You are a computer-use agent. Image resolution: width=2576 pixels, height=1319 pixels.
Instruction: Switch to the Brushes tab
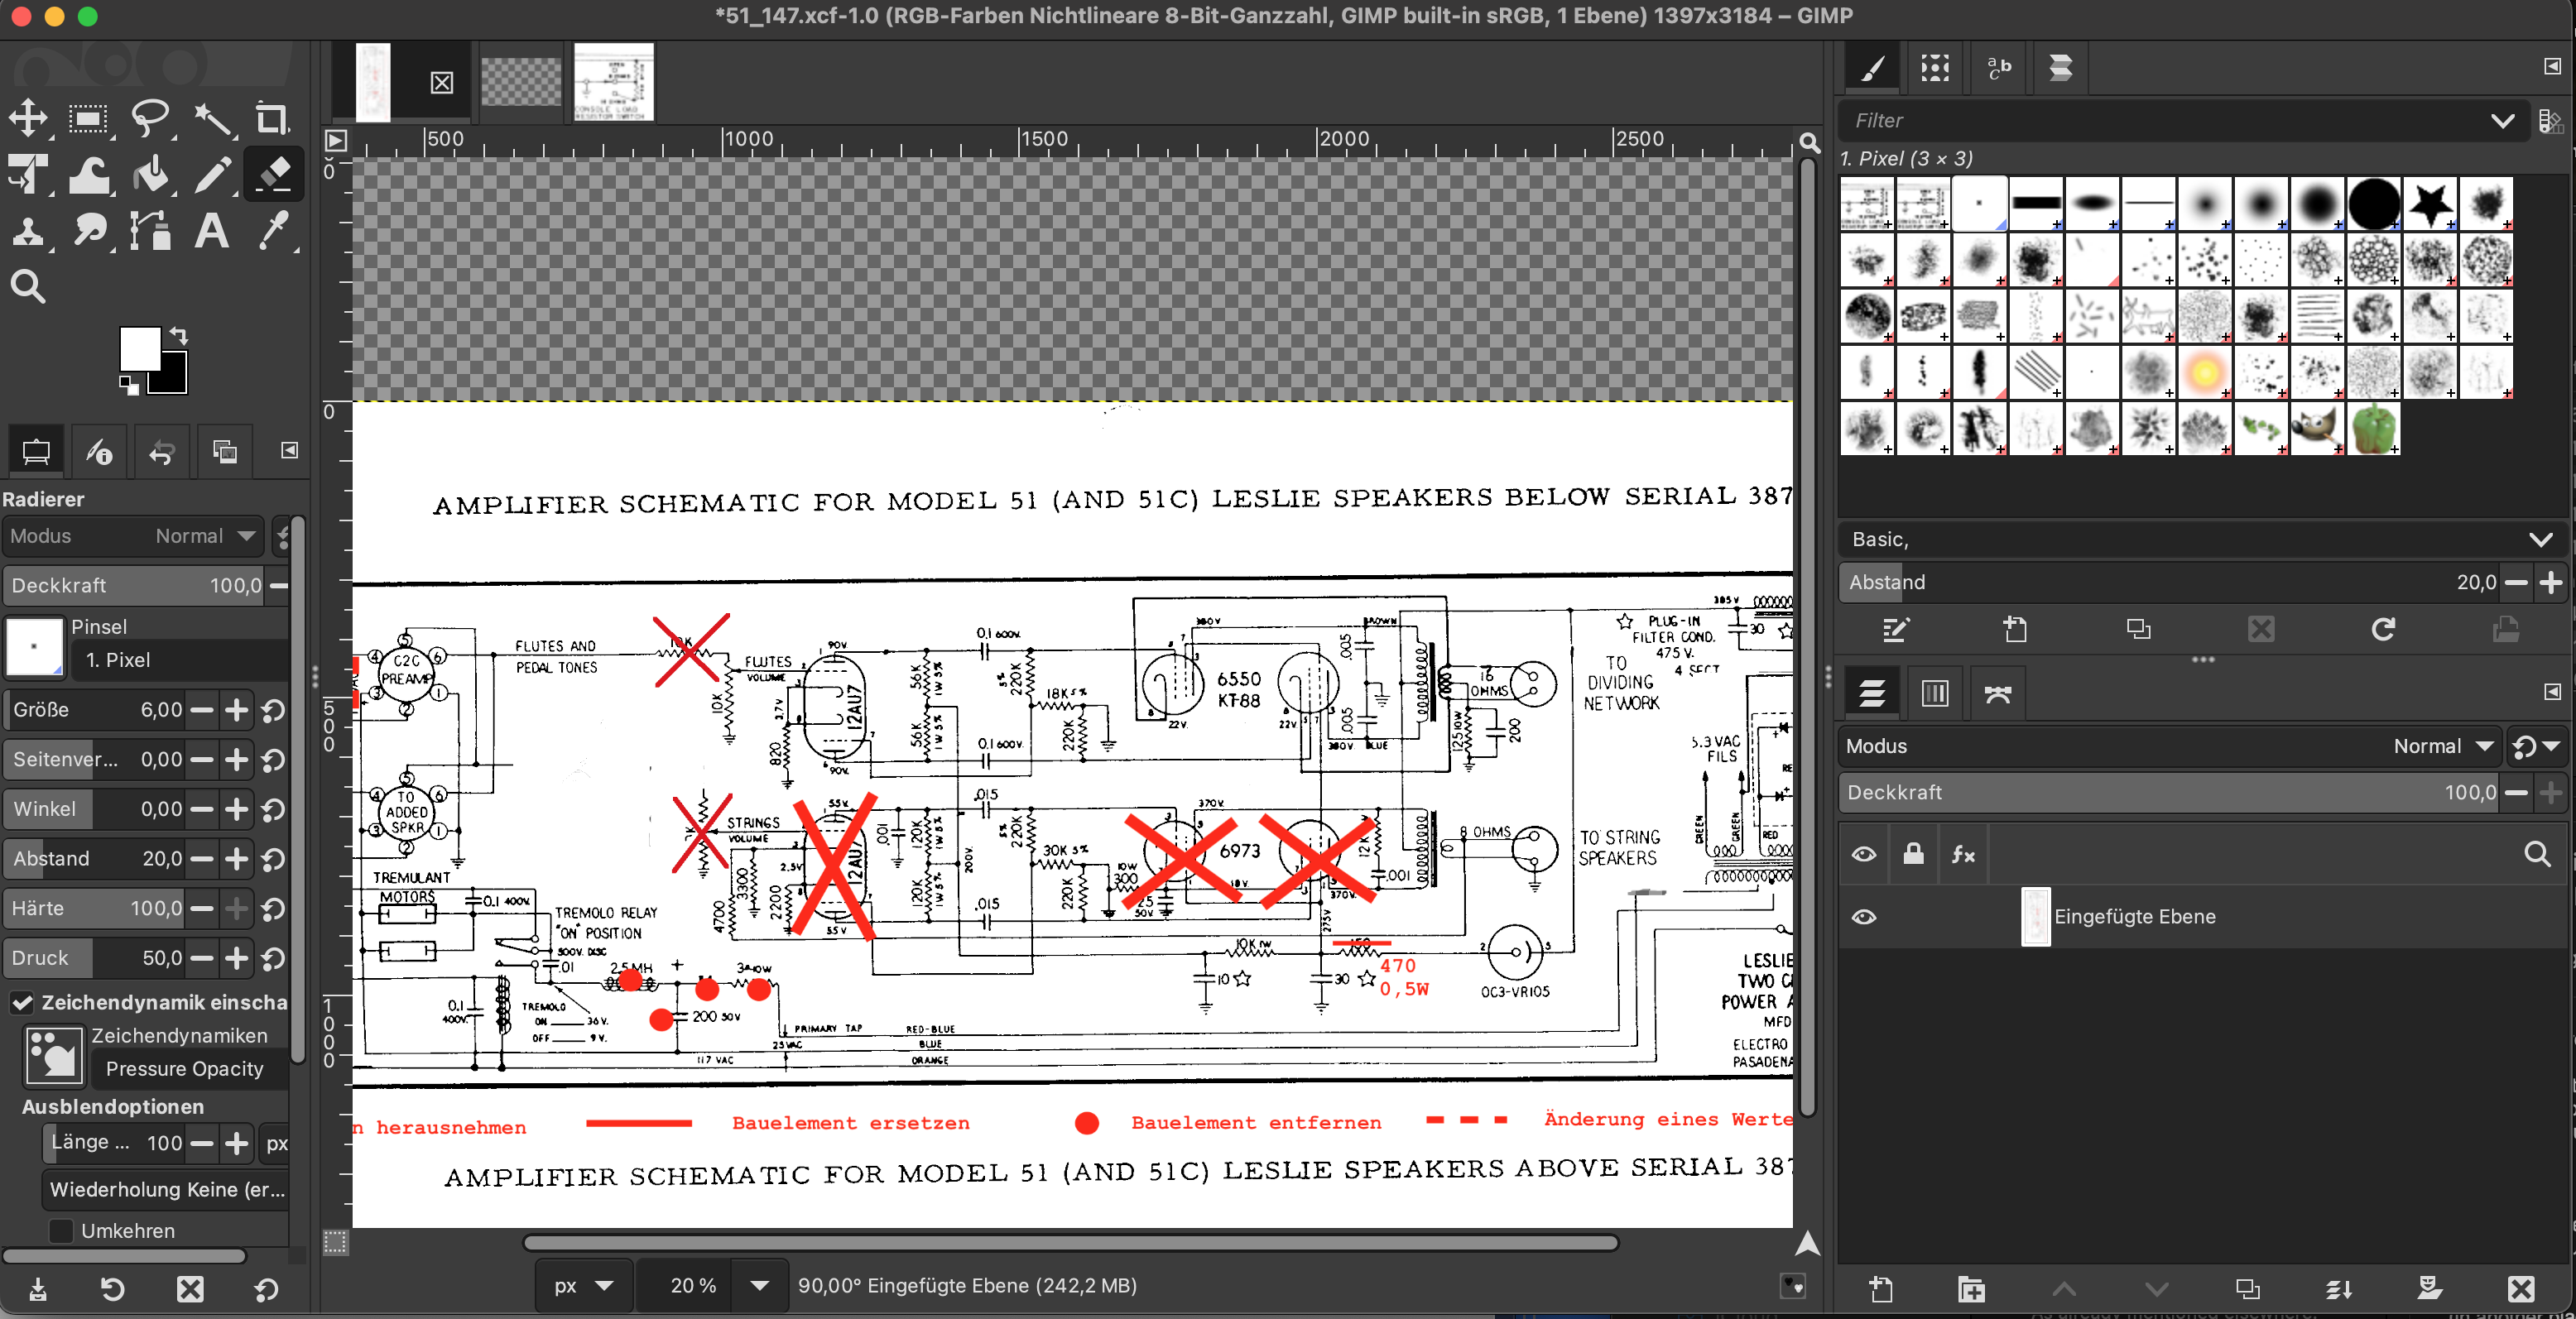tap(1872, 68)
